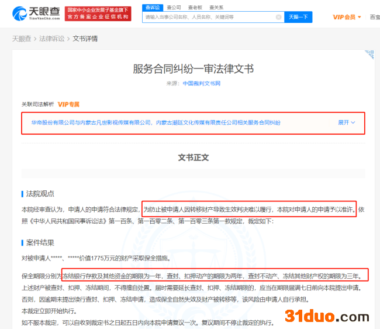Click the TianYanCha logo
The image size is (380, 329).
coord(36,13)
